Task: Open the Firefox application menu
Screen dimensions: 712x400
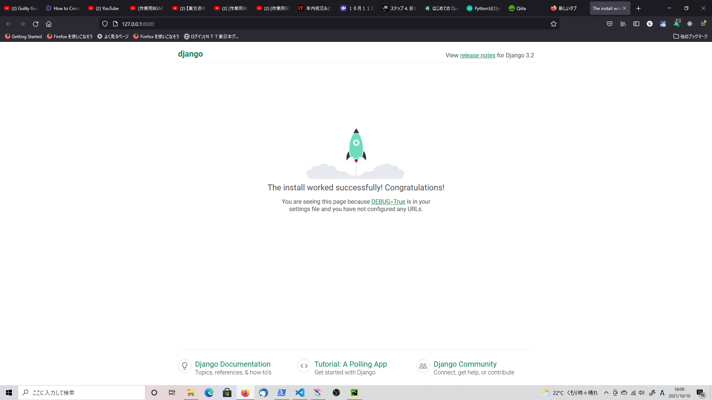Action: 703,24
